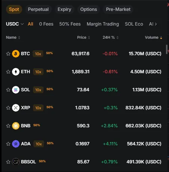Open the Pre-Market tab
This screenshot has height=172, width=169.
[x=118, y=9]
